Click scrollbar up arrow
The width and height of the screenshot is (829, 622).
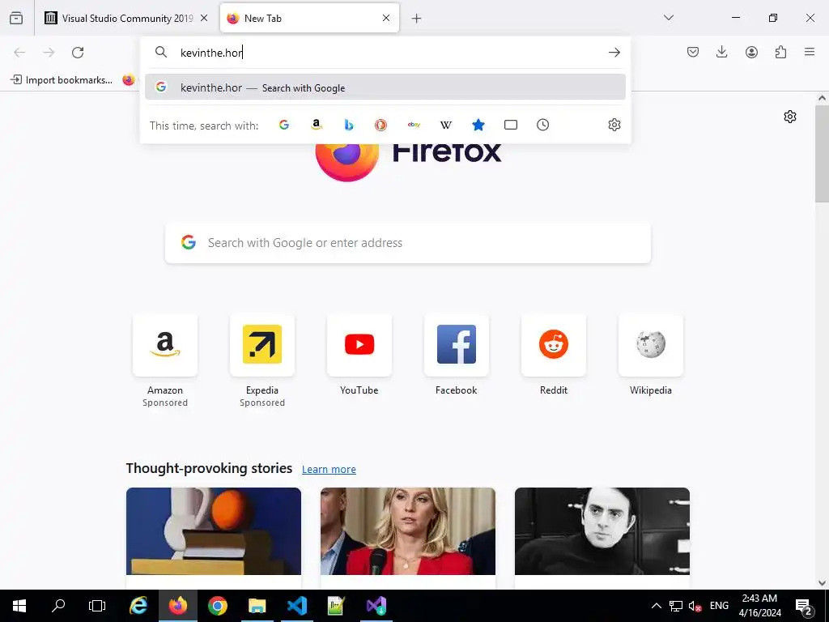click(x=822, y=98)
